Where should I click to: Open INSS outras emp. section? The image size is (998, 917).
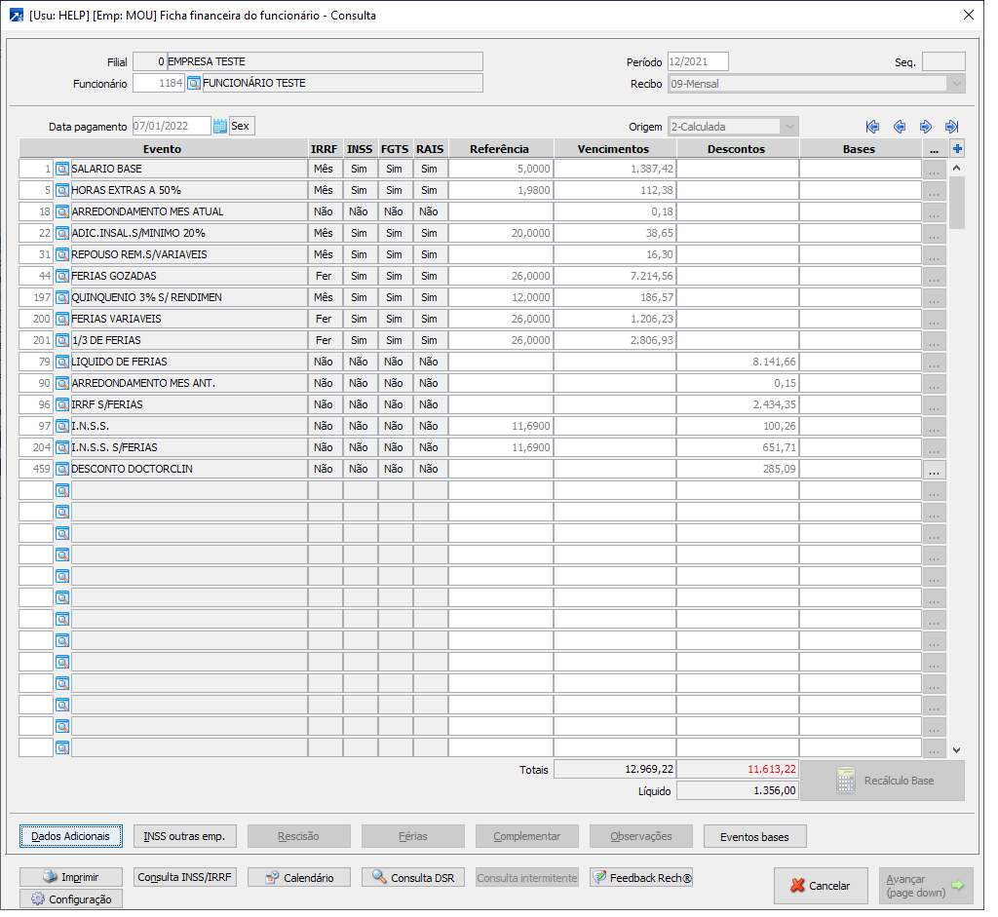(184, 836)
